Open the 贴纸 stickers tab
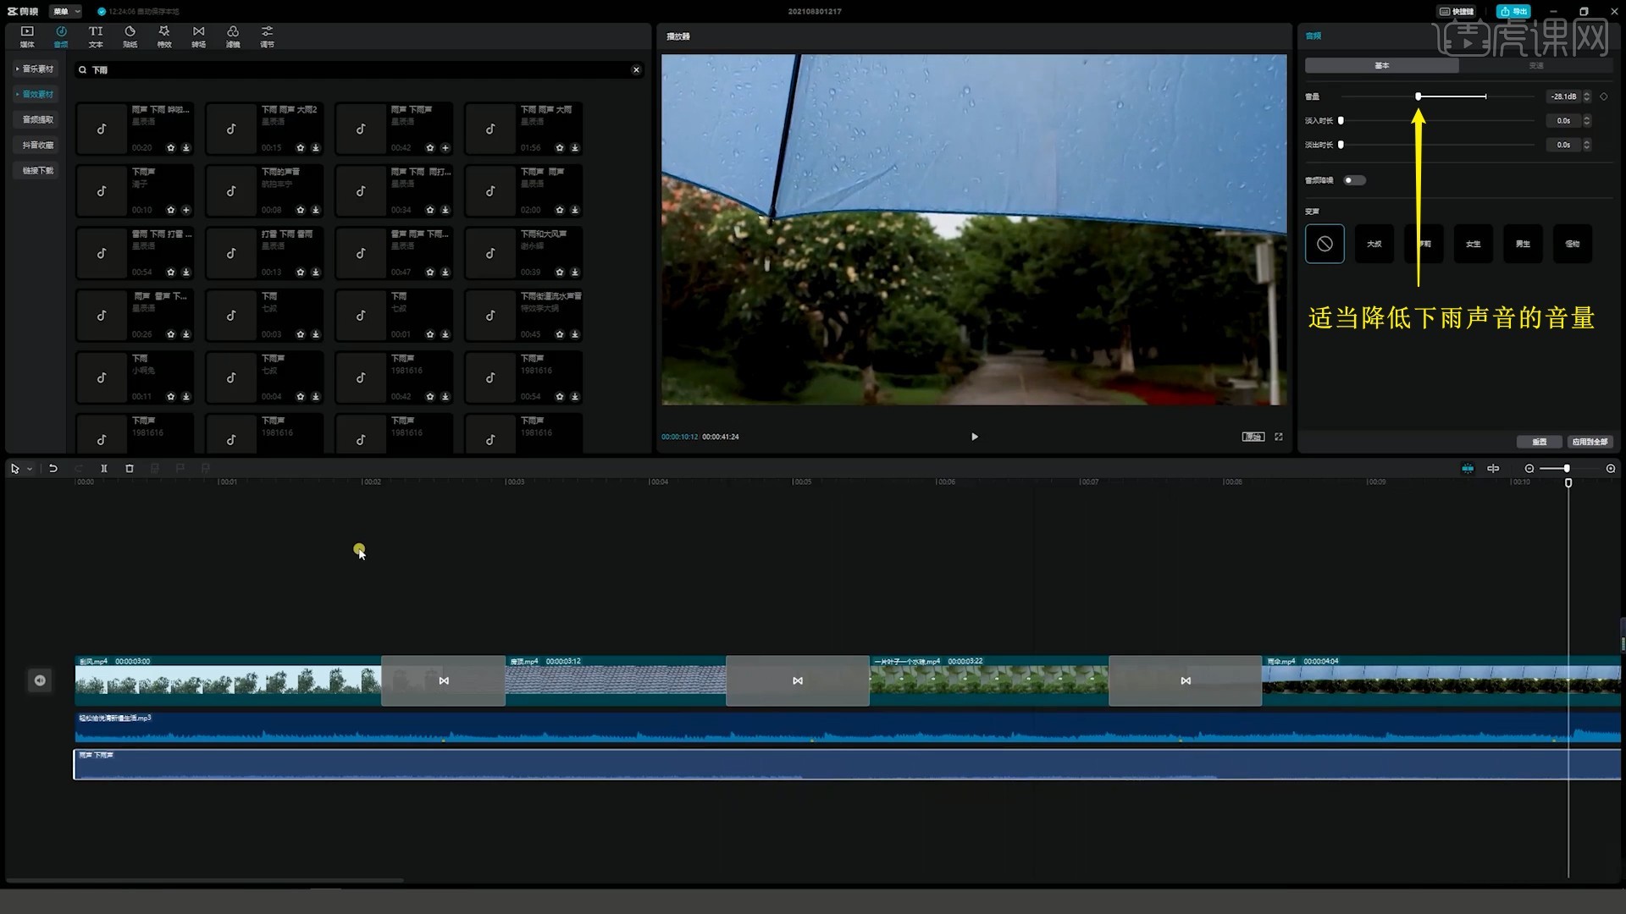The height and width of the screenshot is (914, 1626). click(x=130, y=36)
